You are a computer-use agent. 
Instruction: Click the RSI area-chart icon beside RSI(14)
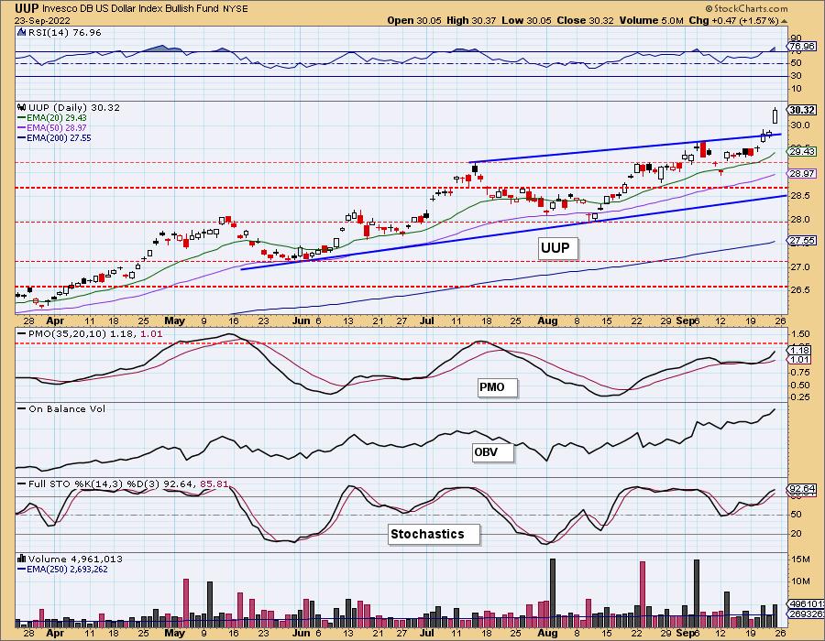pos(21,32)
